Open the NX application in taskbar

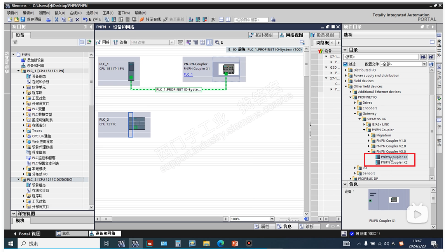pos(150,243)
